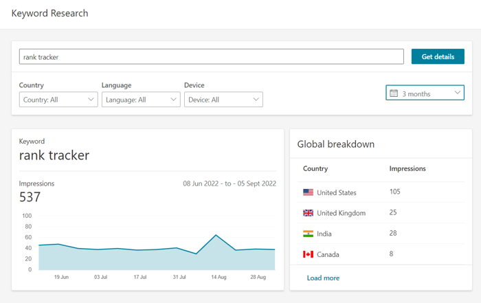The image size is (481, 303).
Task: Click the 19 Jun label on chart axis
Action: (61, 277)
